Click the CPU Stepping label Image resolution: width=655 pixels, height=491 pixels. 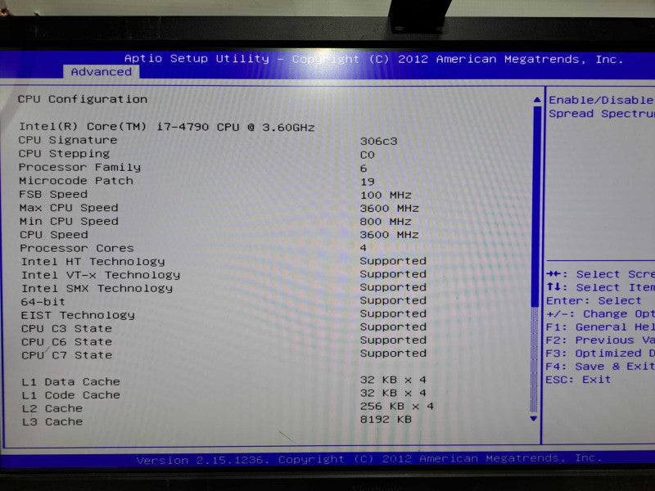point(64,153)
